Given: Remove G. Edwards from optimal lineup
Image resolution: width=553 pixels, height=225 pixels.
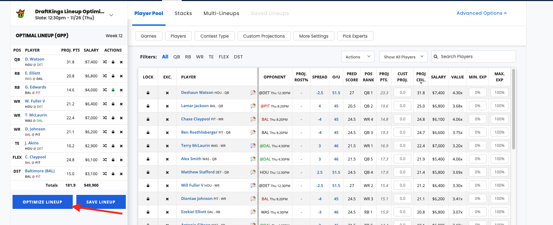Looking at the screenshot, I should coord(121,90).
